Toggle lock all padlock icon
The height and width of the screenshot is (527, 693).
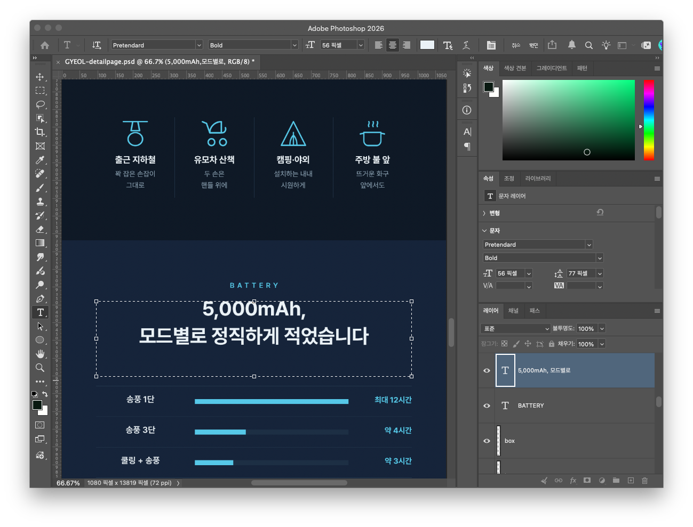click(x=552, y=344)
